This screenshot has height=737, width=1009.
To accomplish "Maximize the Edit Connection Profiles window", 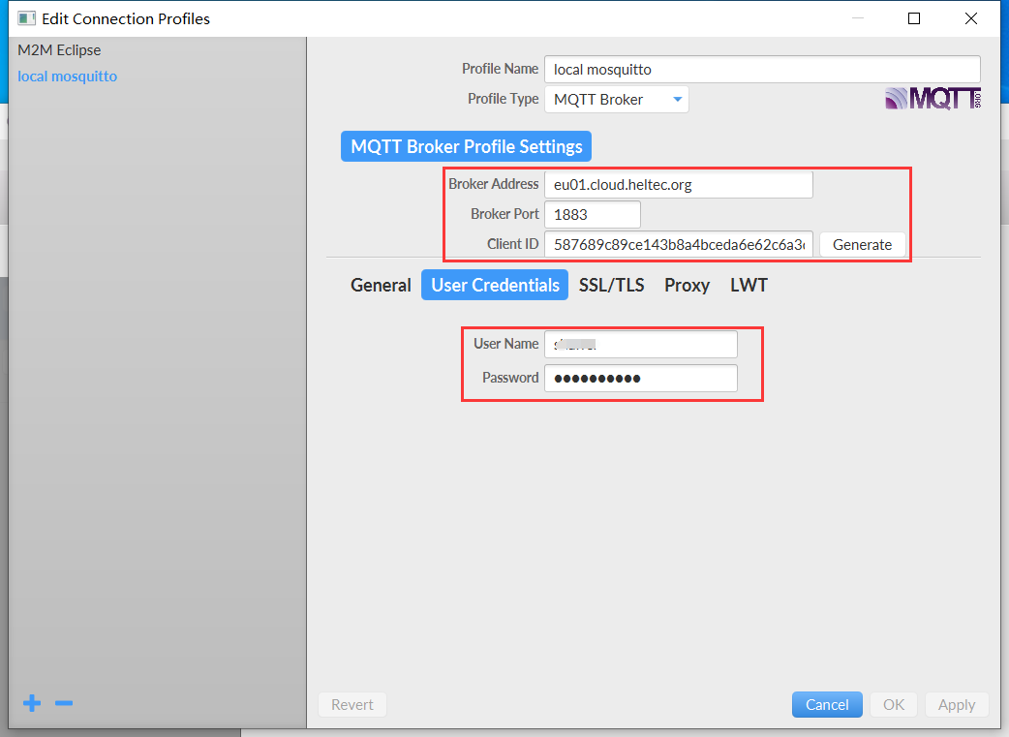I will pyautogui.click(x=913, y=18).
